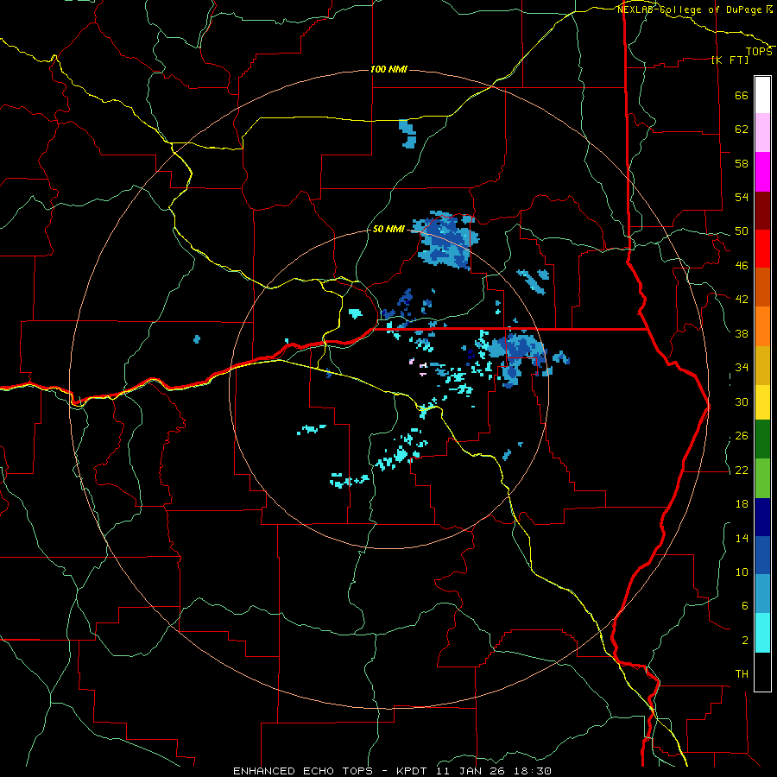Click the yellow 34 kft legend swatch
The image size is (777, 777).
click(x=762, y=402)
